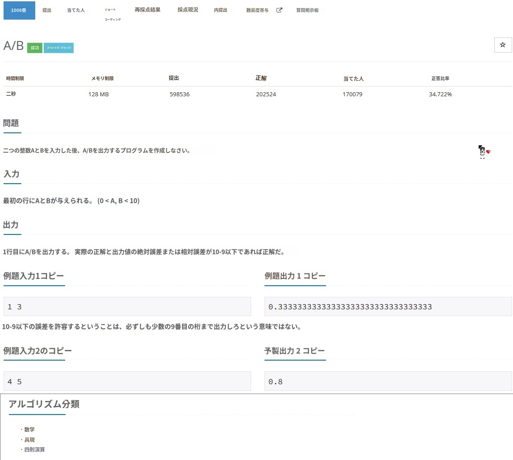The width and height of the screenshot is (513, 460).
Task: Go to the 当てた人 tab
Action: coord(76,10)
